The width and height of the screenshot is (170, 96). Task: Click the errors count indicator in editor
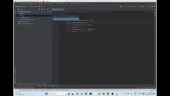coord(145,12)
